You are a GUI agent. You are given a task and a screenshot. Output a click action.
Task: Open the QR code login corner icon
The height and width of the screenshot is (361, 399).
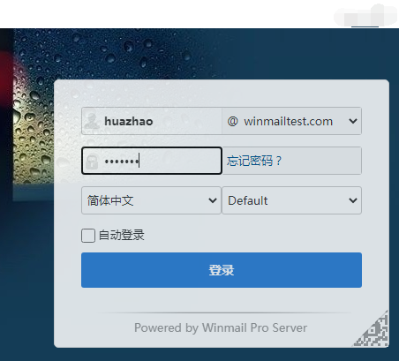pos(372,329)
